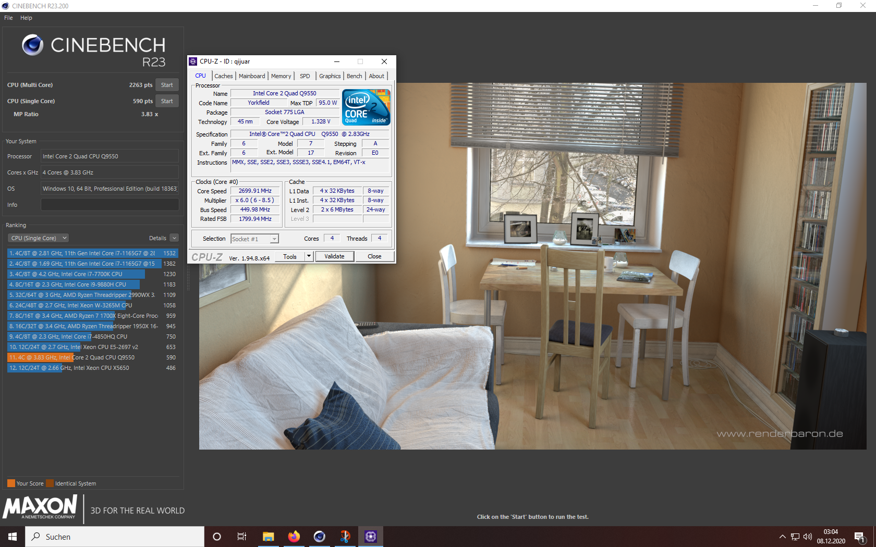Switch to Cinebench via taskbar icon
This screenshot has width=876, height=547.
click(319, 537)
